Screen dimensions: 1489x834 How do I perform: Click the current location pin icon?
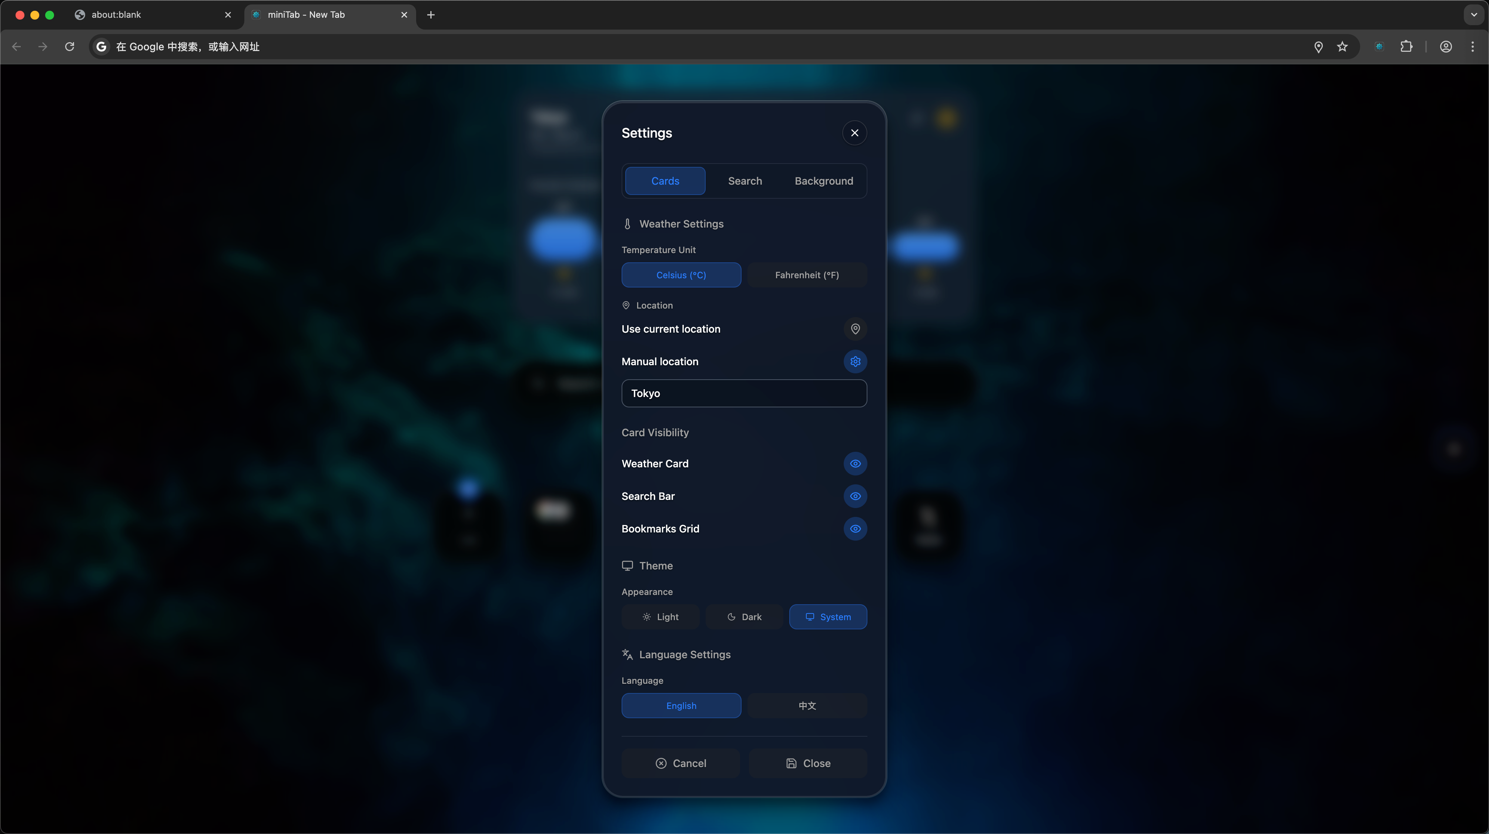[855, 329]
